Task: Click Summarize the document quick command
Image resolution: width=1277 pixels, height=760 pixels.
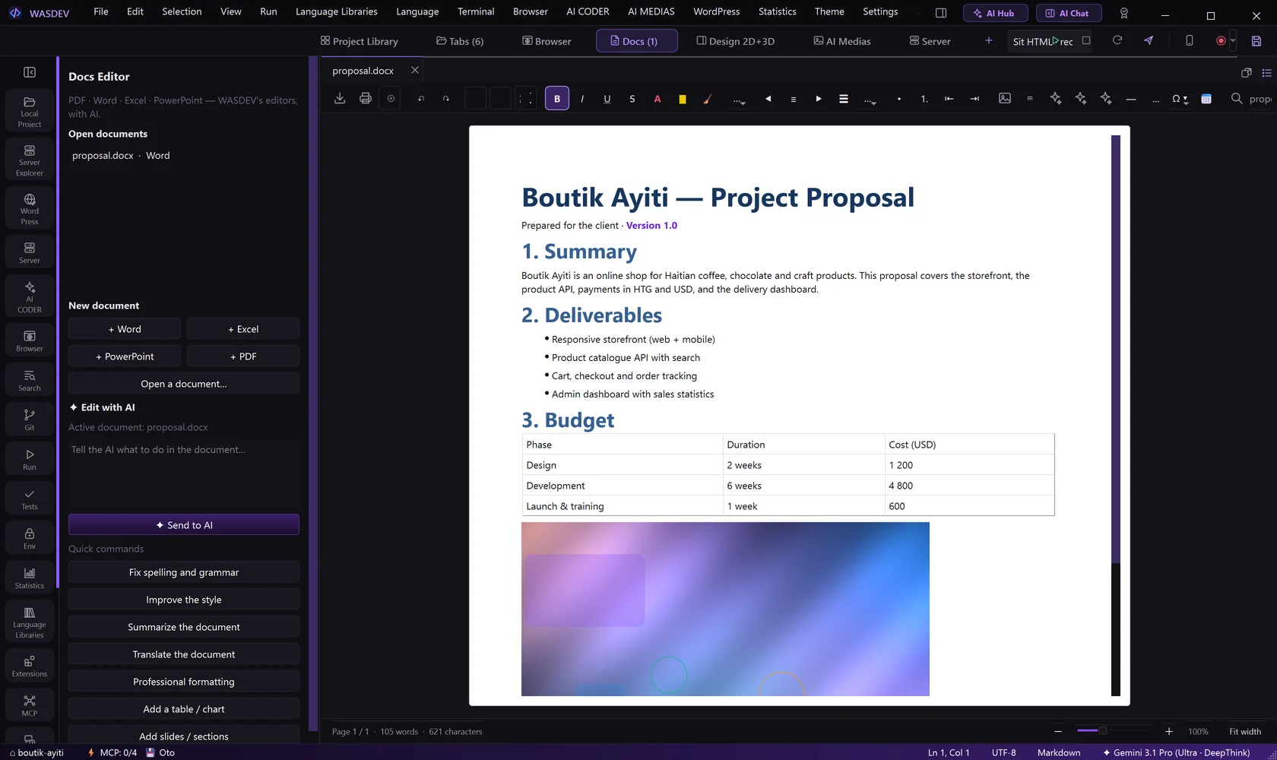Action: coord(184,627)
